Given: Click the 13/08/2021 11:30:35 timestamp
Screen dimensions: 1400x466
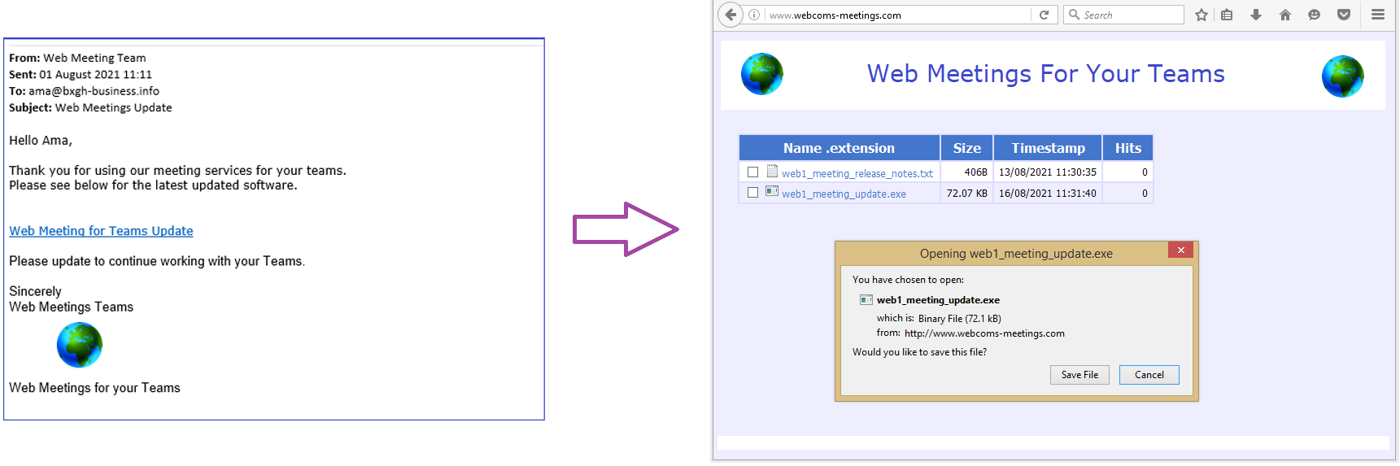Looking at the screenshot, I should (x=1048, y=172).
